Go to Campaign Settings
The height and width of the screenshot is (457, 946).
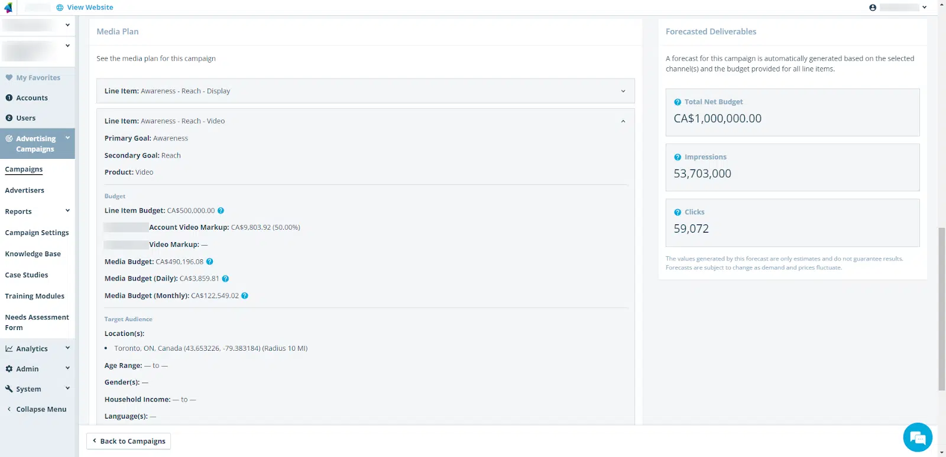tap(37, 233)
